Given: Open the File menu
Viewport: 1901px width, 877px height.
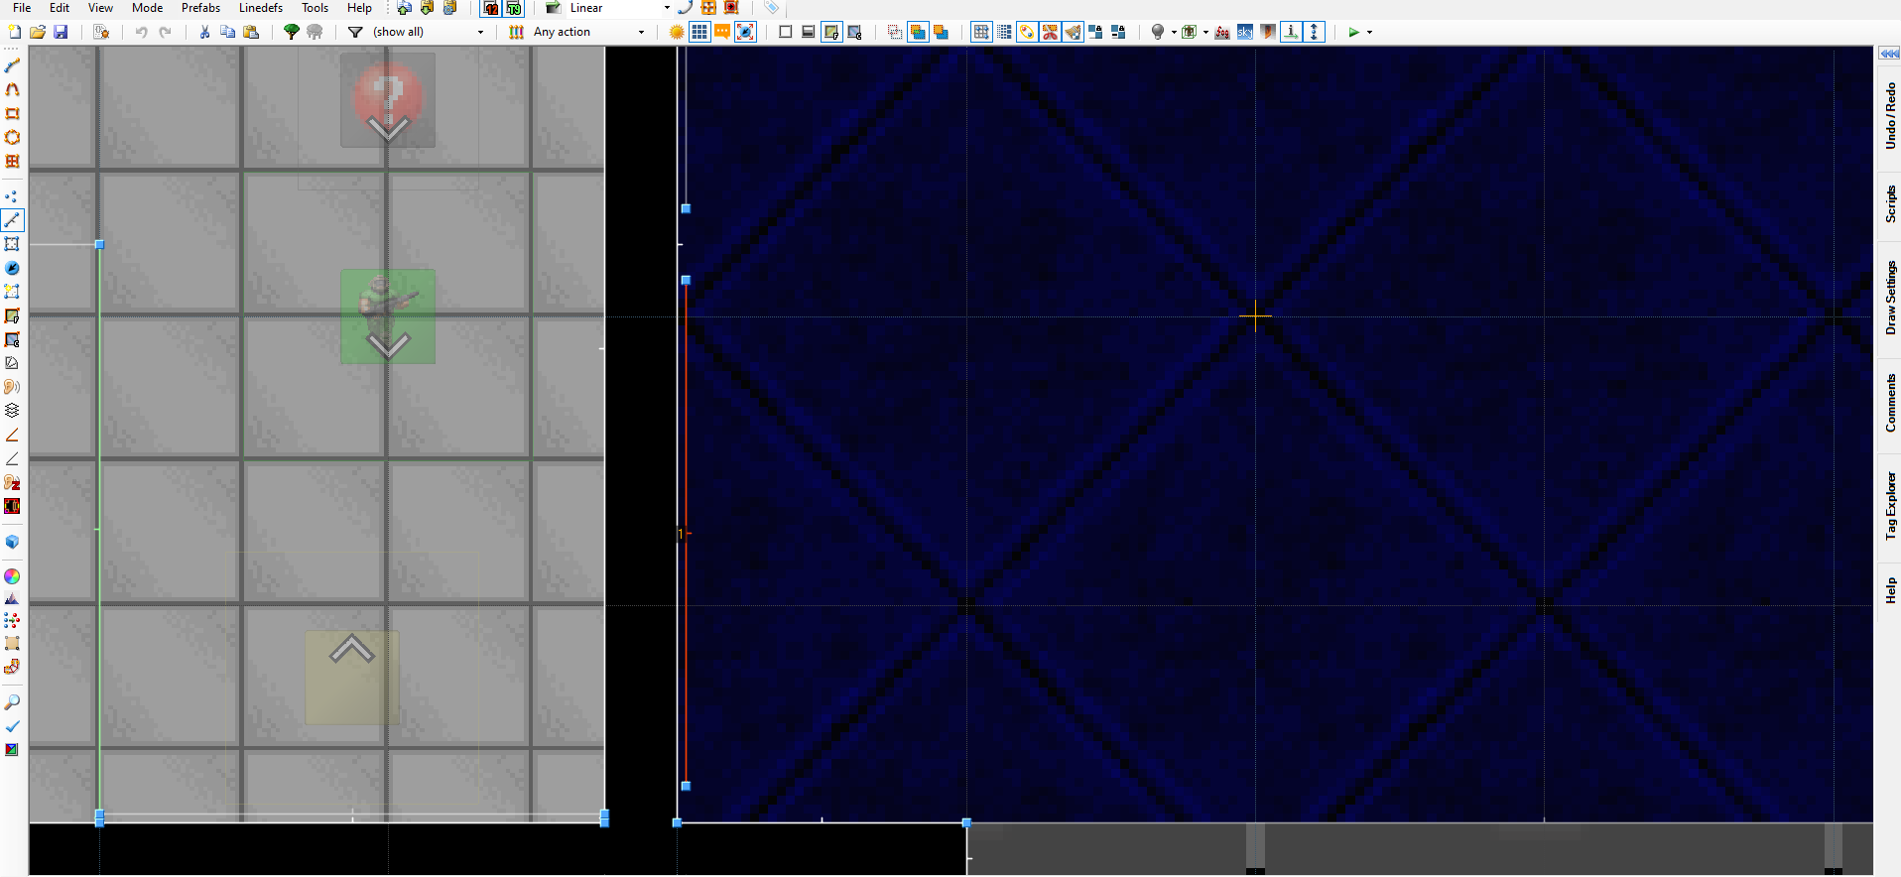Looking at the screenshot, I should pyautogui.click(x=22, y=8).
